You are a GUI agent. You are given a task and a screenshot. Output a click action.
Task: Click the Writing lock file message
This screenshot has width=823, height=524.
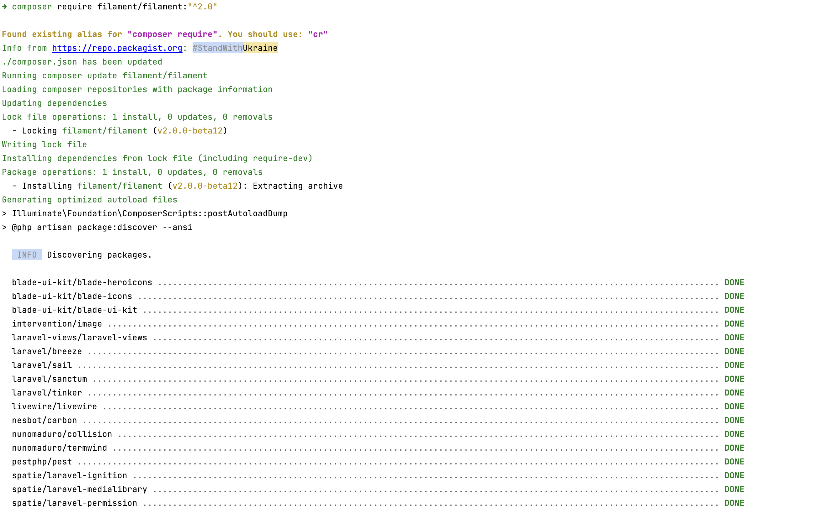pyautogui.click(x=44, y=144)
